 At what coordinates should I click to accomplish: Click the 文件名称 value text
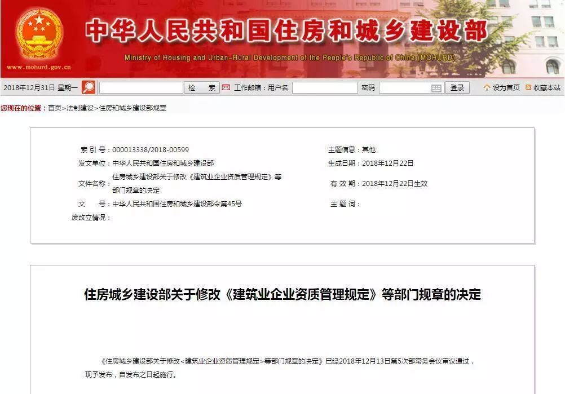(x=197, y=183)
